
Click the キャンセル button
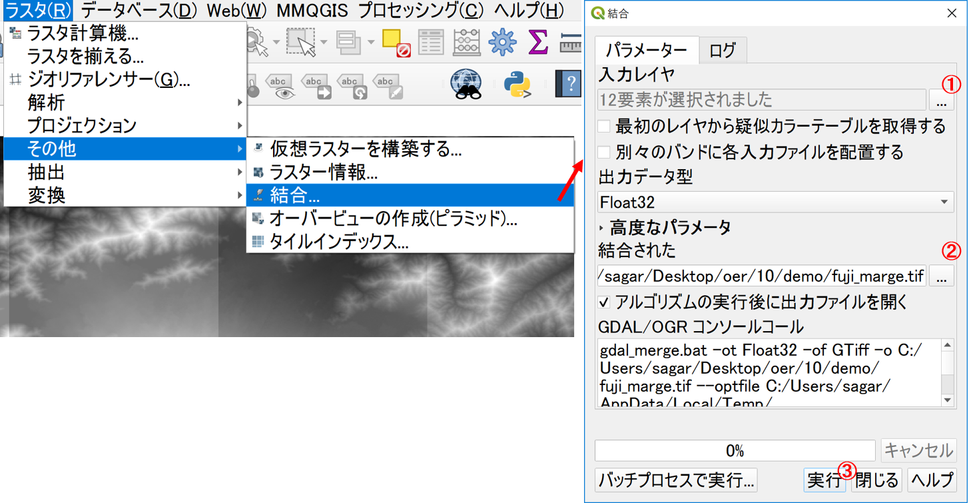(x=918, y=450)
